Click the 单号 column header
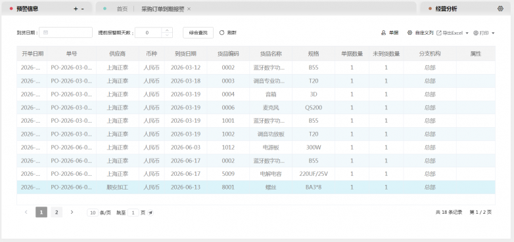The width and height of the screenshot is (514, 242). [x=72, y=54]
